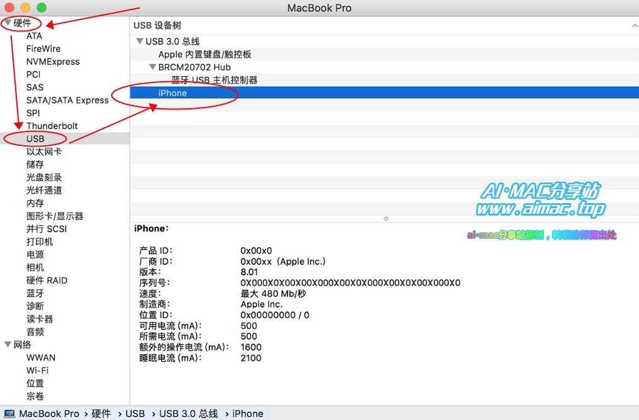The width and height of the screenshot is (639, 420).
Task: Select BRCM20702 Hub row
Action: point(384,67)
